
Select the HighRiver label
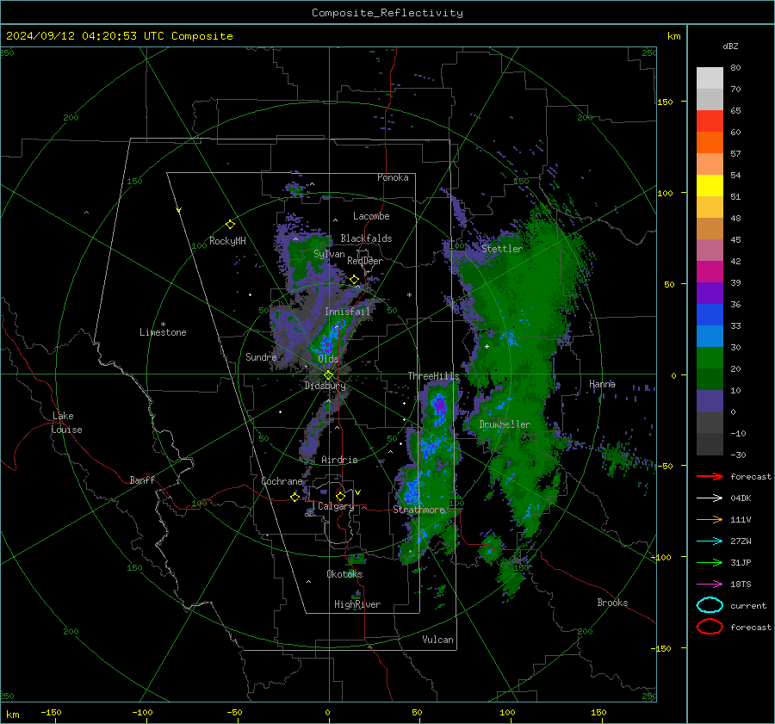click(x=357, y=604)
